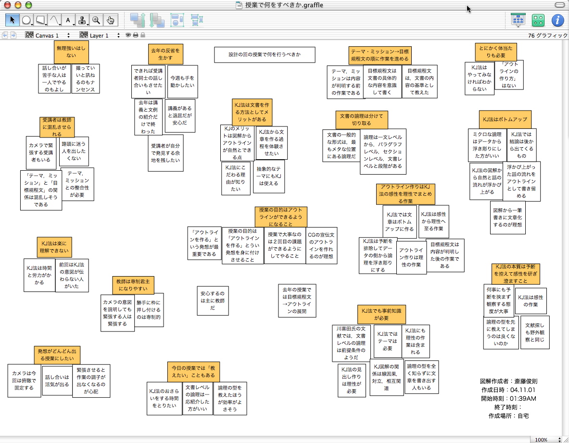
Task: Open the blue Info inspector
Action: (x=557, y=20)
